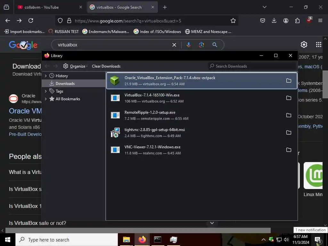Open Google apps grid
328x246 pixels.
(x=319, y=45)
